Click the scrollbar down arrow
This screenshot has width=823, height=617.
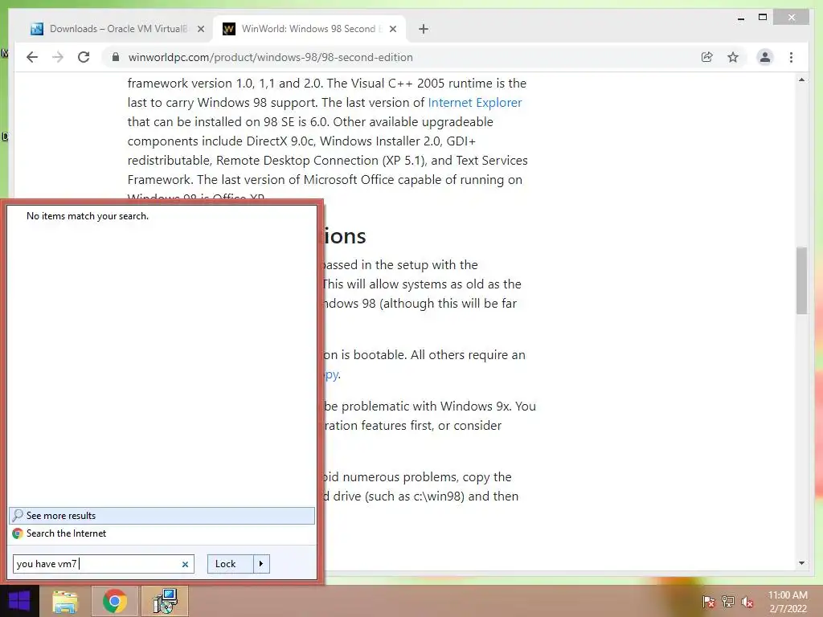801,563
